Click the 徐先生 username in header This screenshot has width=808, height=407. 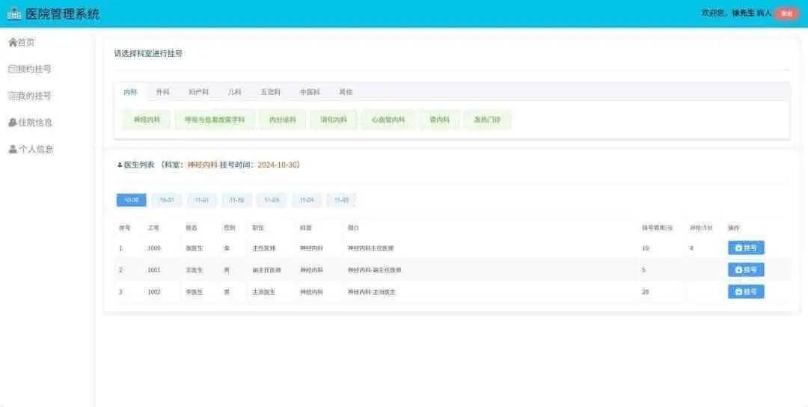tap(743, 13)
